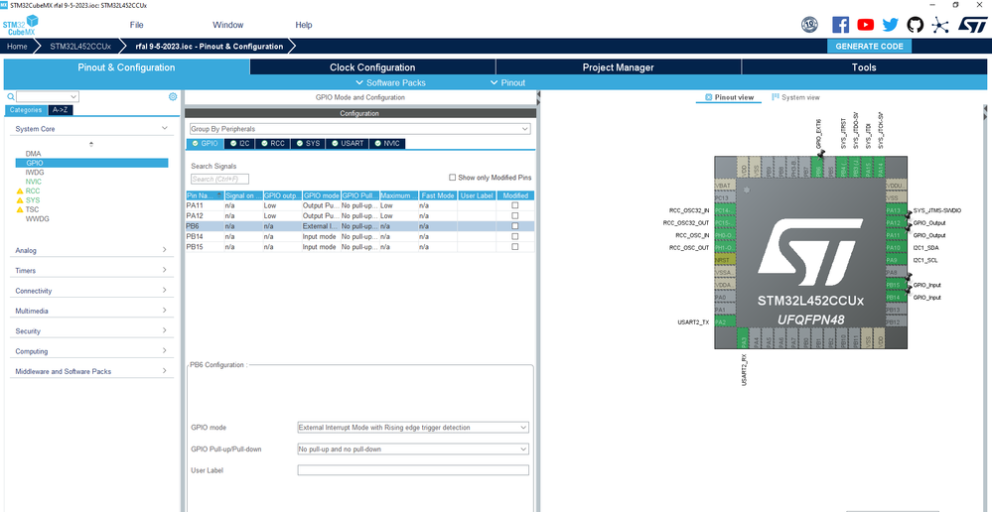Open the Group By Peripherals dropdown

360,129
